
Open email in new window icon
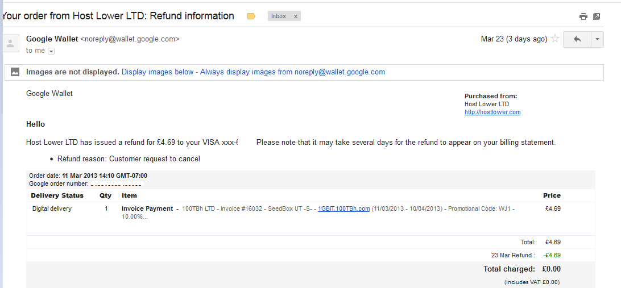(x=597, y=16)
